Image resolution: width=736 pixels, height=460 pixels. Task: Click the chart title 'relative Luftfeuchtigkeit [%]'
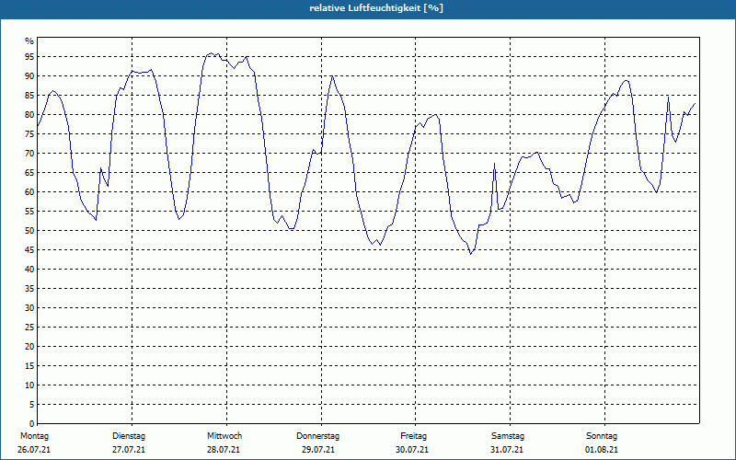(x=376, y=8)
